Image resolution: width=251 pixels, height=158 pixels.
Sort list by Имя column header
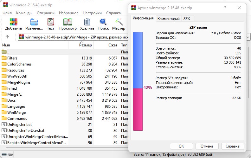(x=35, y=45)
